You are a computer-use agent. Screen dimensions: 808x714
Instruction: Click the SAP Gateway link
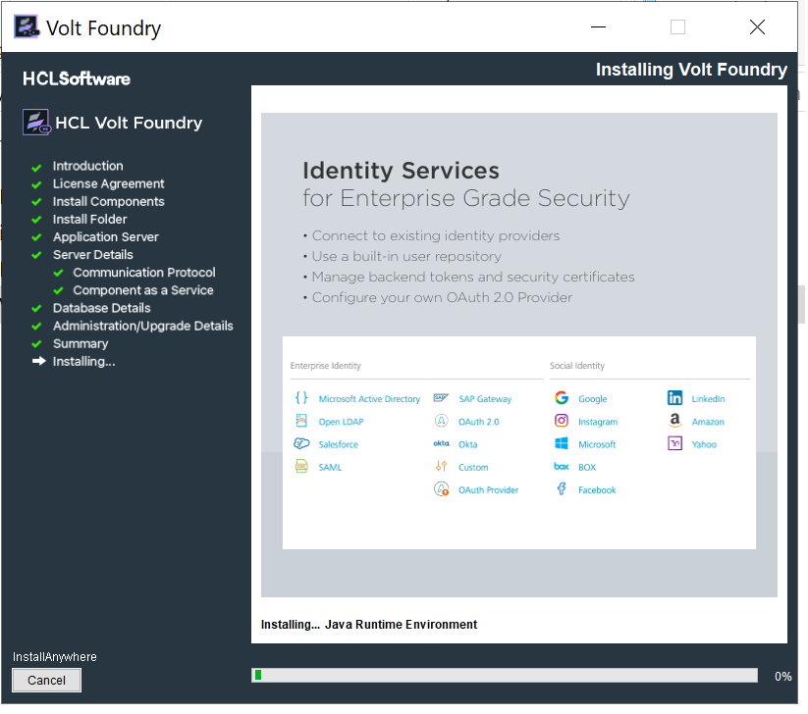pos(485,399)
